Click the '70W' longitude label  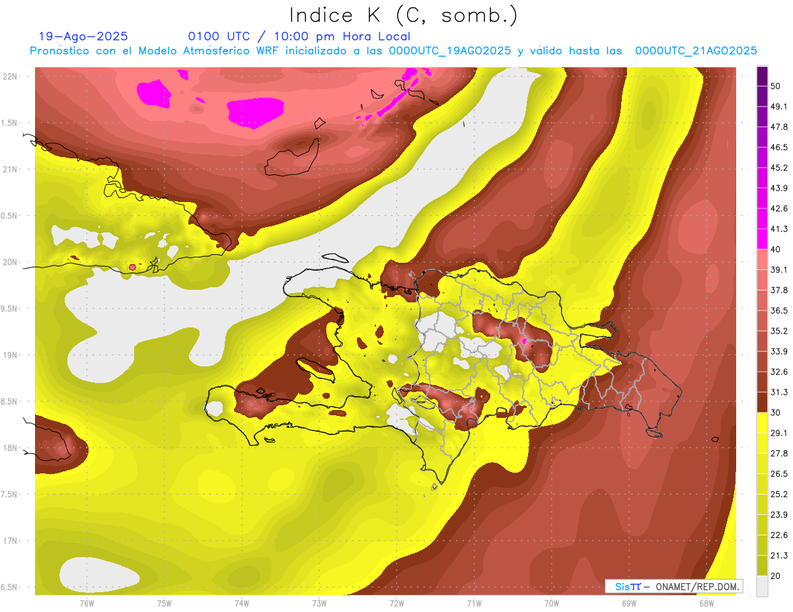[551, 603]
